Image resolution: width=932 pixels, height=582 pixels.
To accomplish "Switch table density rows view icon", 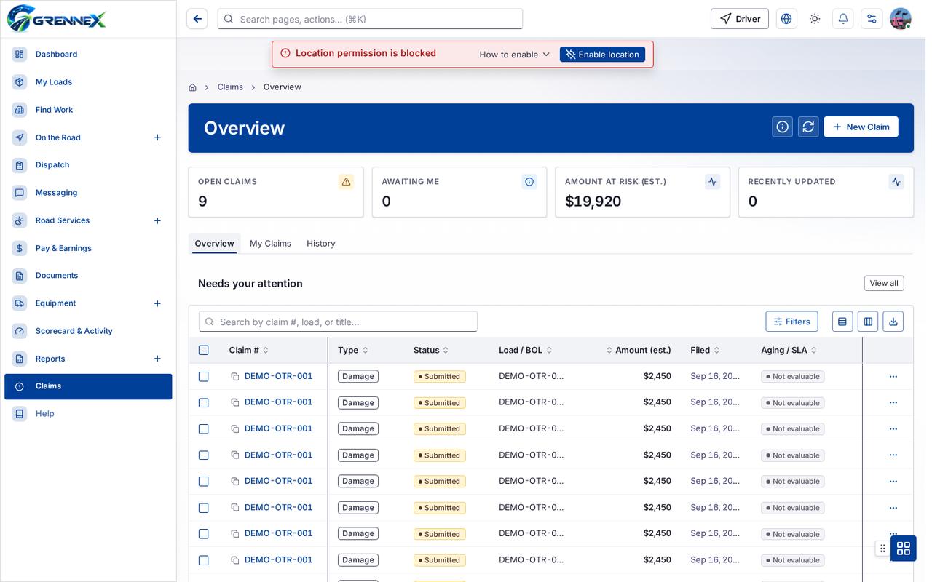I will click(842, 322).
